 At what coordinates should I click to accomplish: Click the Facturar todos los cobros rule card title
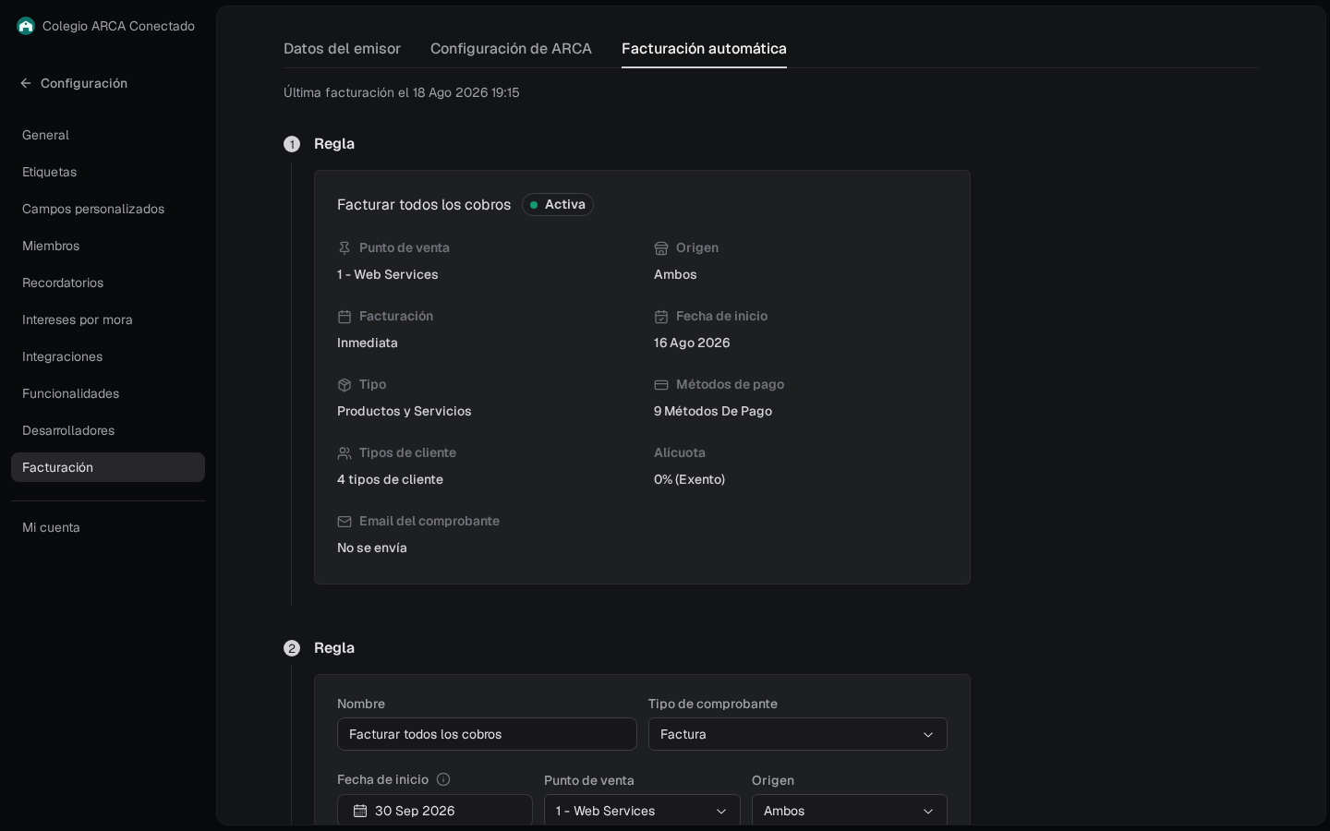pyautogui.click(x=424, y=204)
